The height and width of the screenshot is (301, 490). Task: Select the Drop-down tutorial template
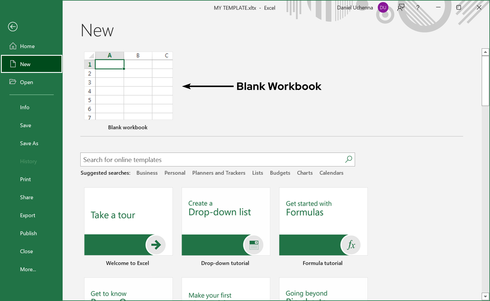tap(226, 222)
